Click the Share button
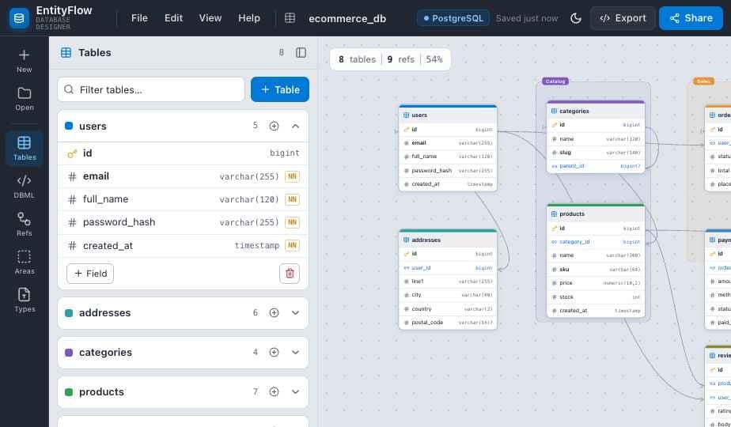Viewport: 731px width, 427px height. (x=691, y=18)
